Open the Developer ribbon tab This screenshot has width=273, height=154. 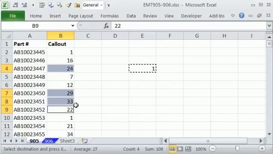tap(192, 16)
